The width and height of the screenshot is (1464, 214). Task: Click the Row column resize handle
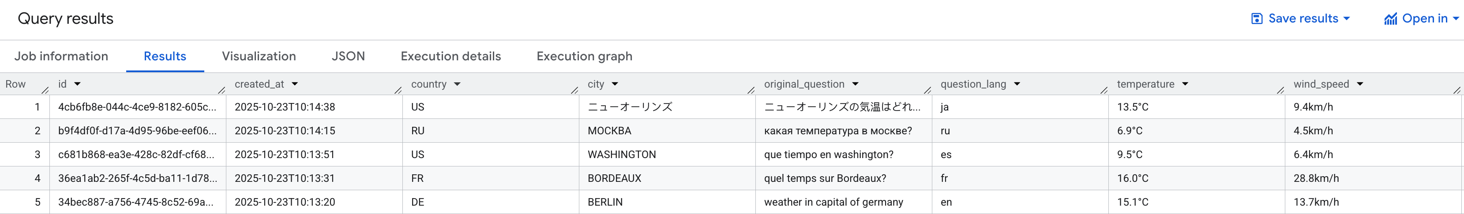[x=45, y=90]
